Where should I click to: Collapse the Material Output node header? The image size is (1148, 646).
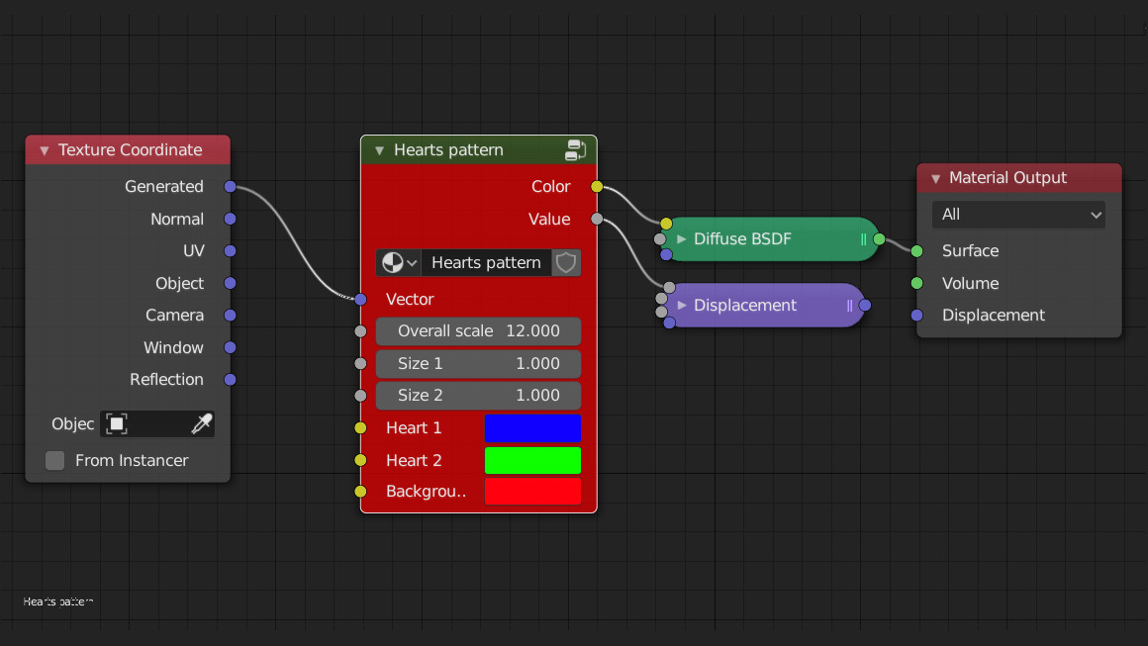tap(935, 178)
